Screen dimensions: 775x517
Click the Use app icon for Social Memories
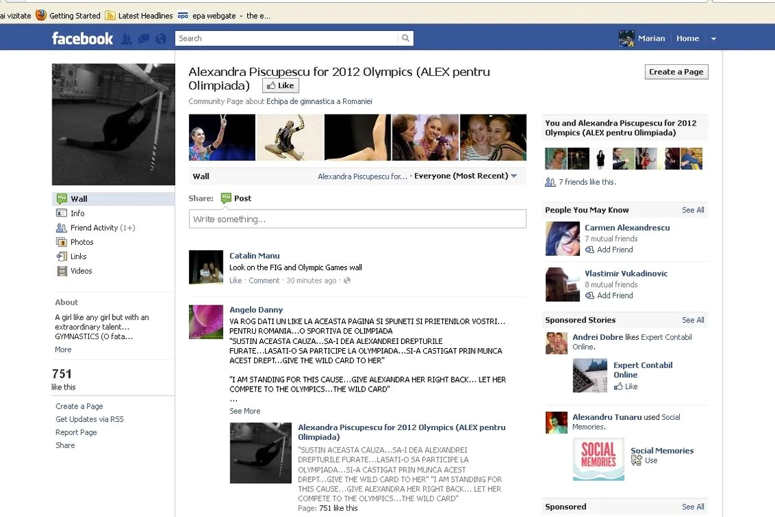(x=636, y=460)
